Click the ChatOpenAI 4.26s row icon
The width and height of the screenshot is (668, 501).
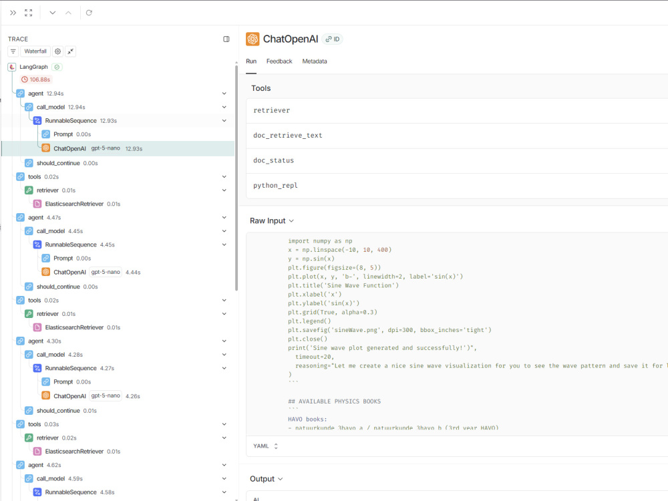(x=46, y=395)
